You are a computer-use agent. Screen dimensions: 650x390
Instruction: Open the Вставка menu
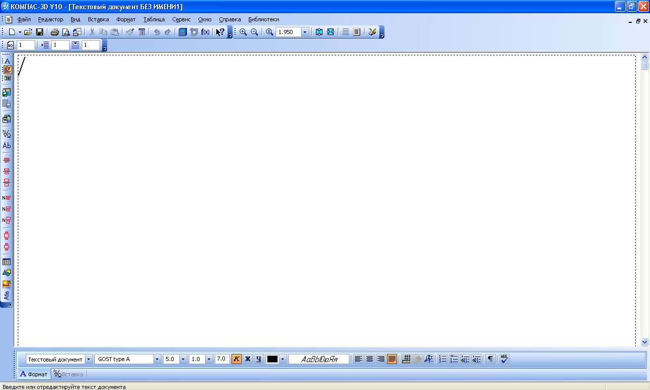click(x=98, y=19)
